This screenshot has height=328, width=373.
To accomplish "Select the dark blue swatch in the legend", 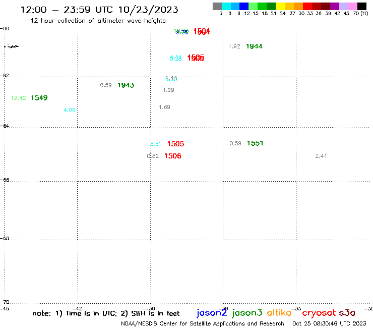I will tap(244, 6).
